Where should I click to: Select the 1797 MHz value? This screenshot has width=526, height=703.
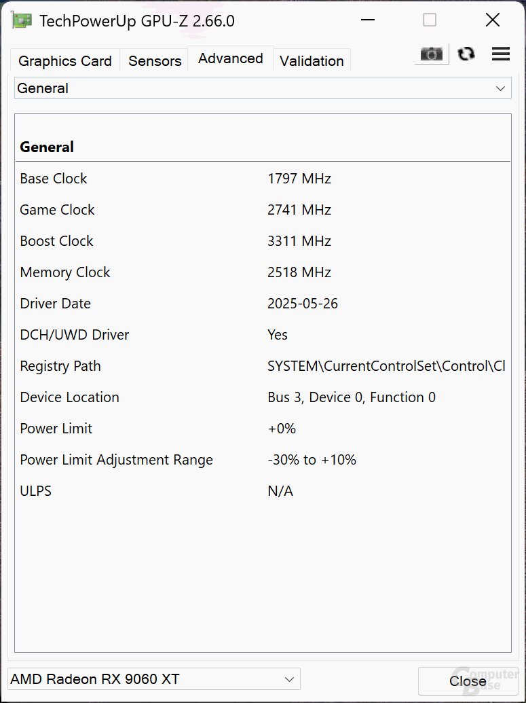[299, 179]
